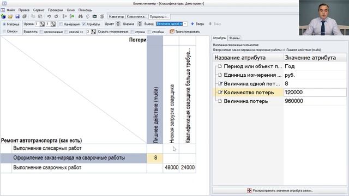
Task: Click Распространить значение атрибута связи button
Action: 280,191
